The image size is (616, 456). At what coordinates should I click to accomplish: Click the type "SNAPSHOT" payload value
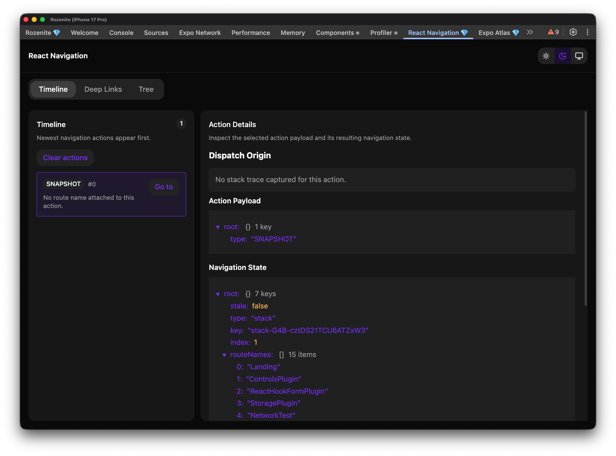[x=273, y=239]
